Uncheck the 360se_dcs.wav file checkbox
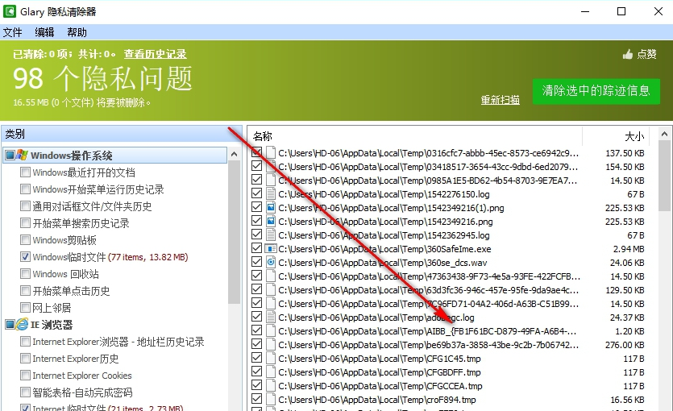The height and width of the screenshot is (411, 673). coord(256,262)
